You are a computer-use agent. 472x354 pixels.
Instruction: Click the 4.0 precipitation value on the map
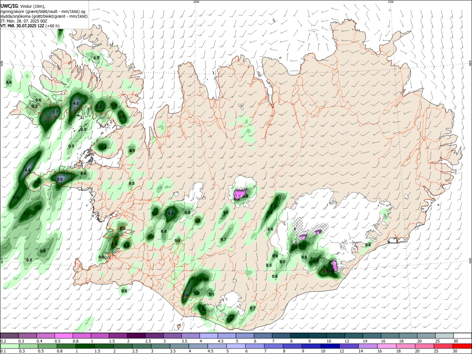76,104
